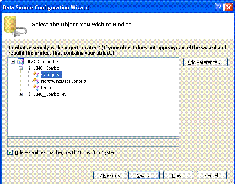Cancel the Data Source Configuration Wizard
The width and height of the screenshot is (235, 184).
(x=212, y=175)
